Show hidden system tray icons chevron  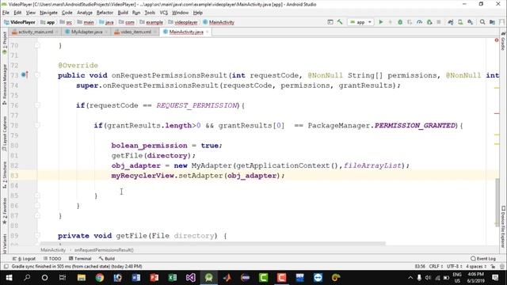410,278
